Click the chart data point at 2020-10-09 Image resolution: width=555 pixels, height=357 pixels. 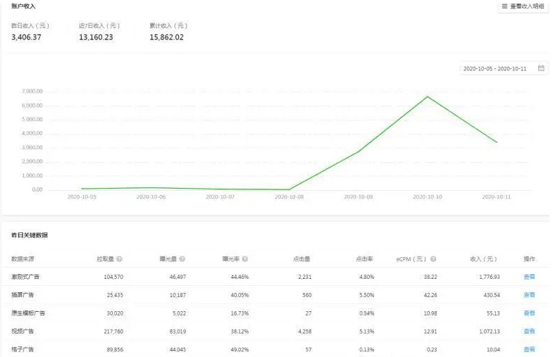pos(358,151)
